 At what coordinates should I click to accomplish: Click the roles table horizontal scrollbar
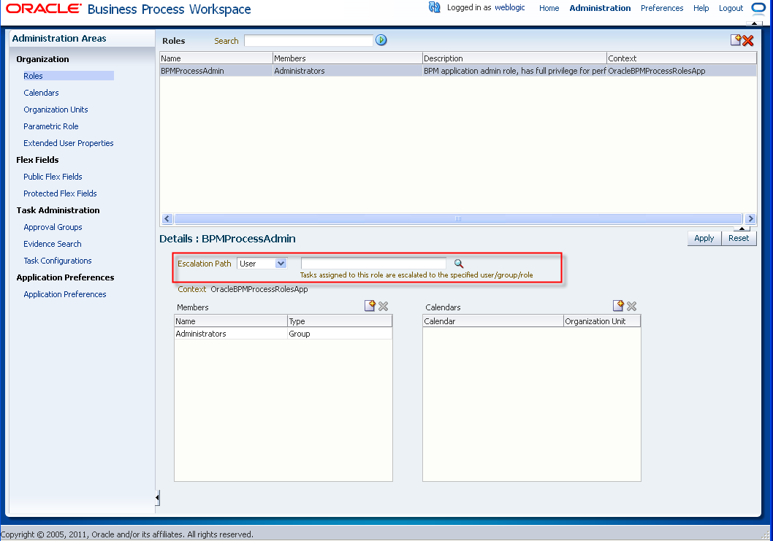(x=458, y=219)
